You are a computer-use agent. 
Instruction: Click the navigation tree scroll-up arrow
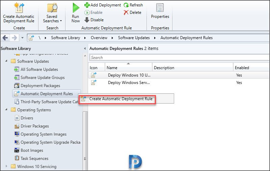coord(85,56)
